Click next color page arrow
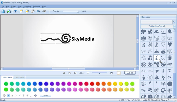The image size is (177, 102). (x=36, y=96)
